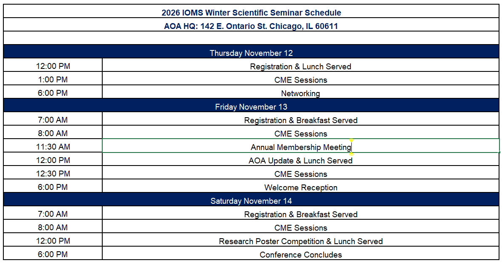Select the 1:00 PM time cell
Screen dimensions: 502x263
53,78
